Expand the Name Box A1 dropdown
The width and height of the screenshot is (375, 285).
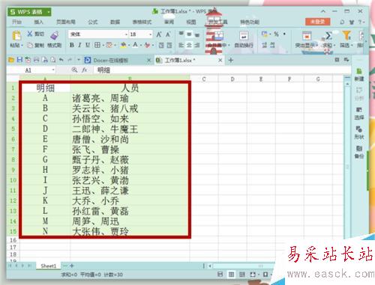[53, 70]
